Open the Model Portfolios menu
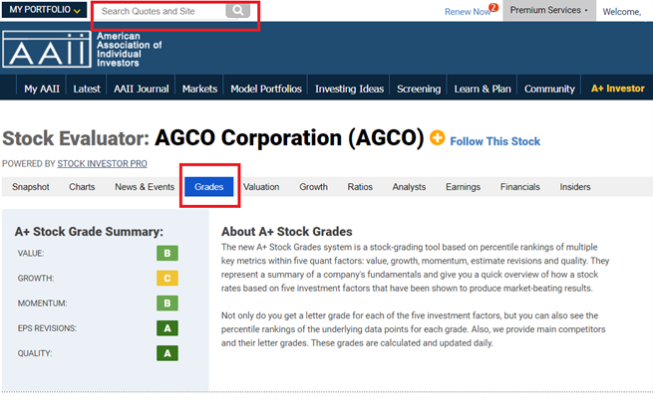The image size is (653, 402). 266,89
